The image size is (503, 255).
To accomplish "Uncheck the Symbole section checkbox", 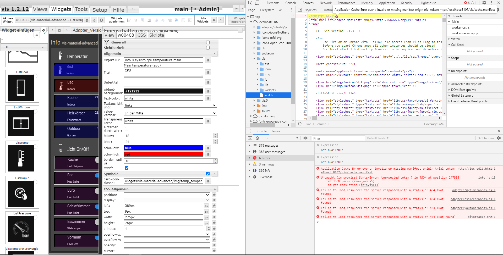I will point(208,174).
